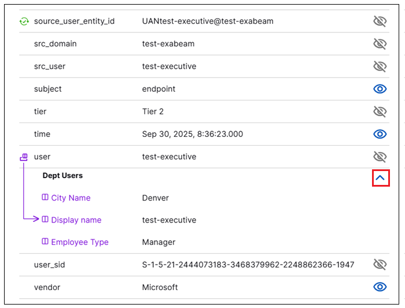Open the Employee Type context link

click(79, 242)
